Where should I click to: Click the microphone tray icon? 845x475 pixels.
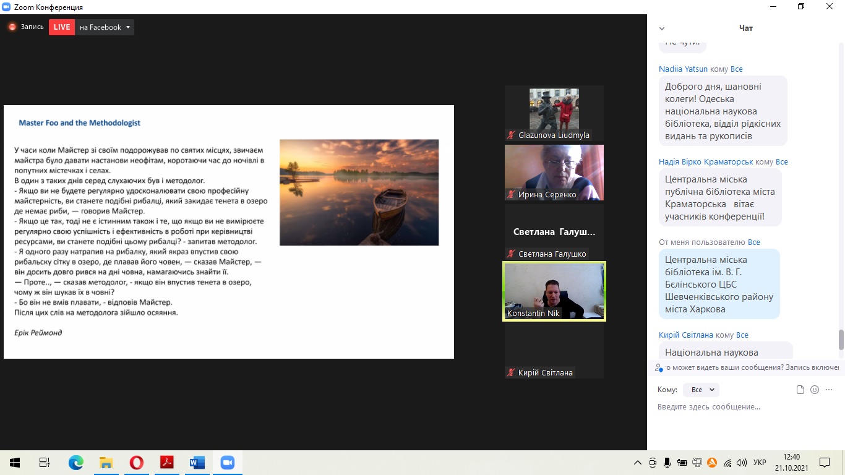[667, 463]
